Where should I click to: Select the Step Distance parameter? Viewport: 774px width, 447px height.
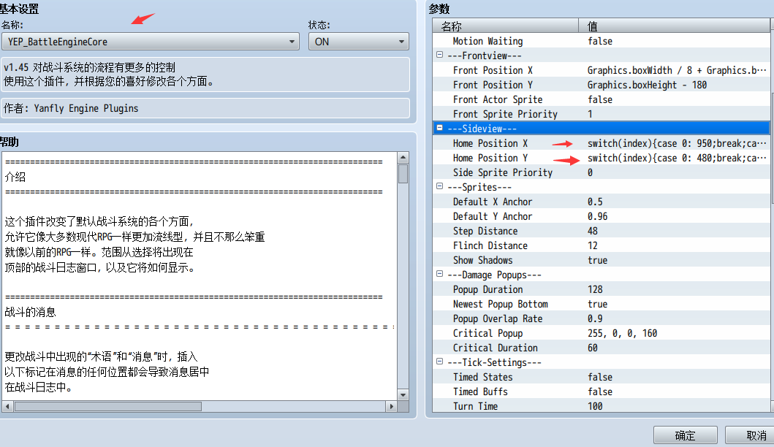pos(602,231)
